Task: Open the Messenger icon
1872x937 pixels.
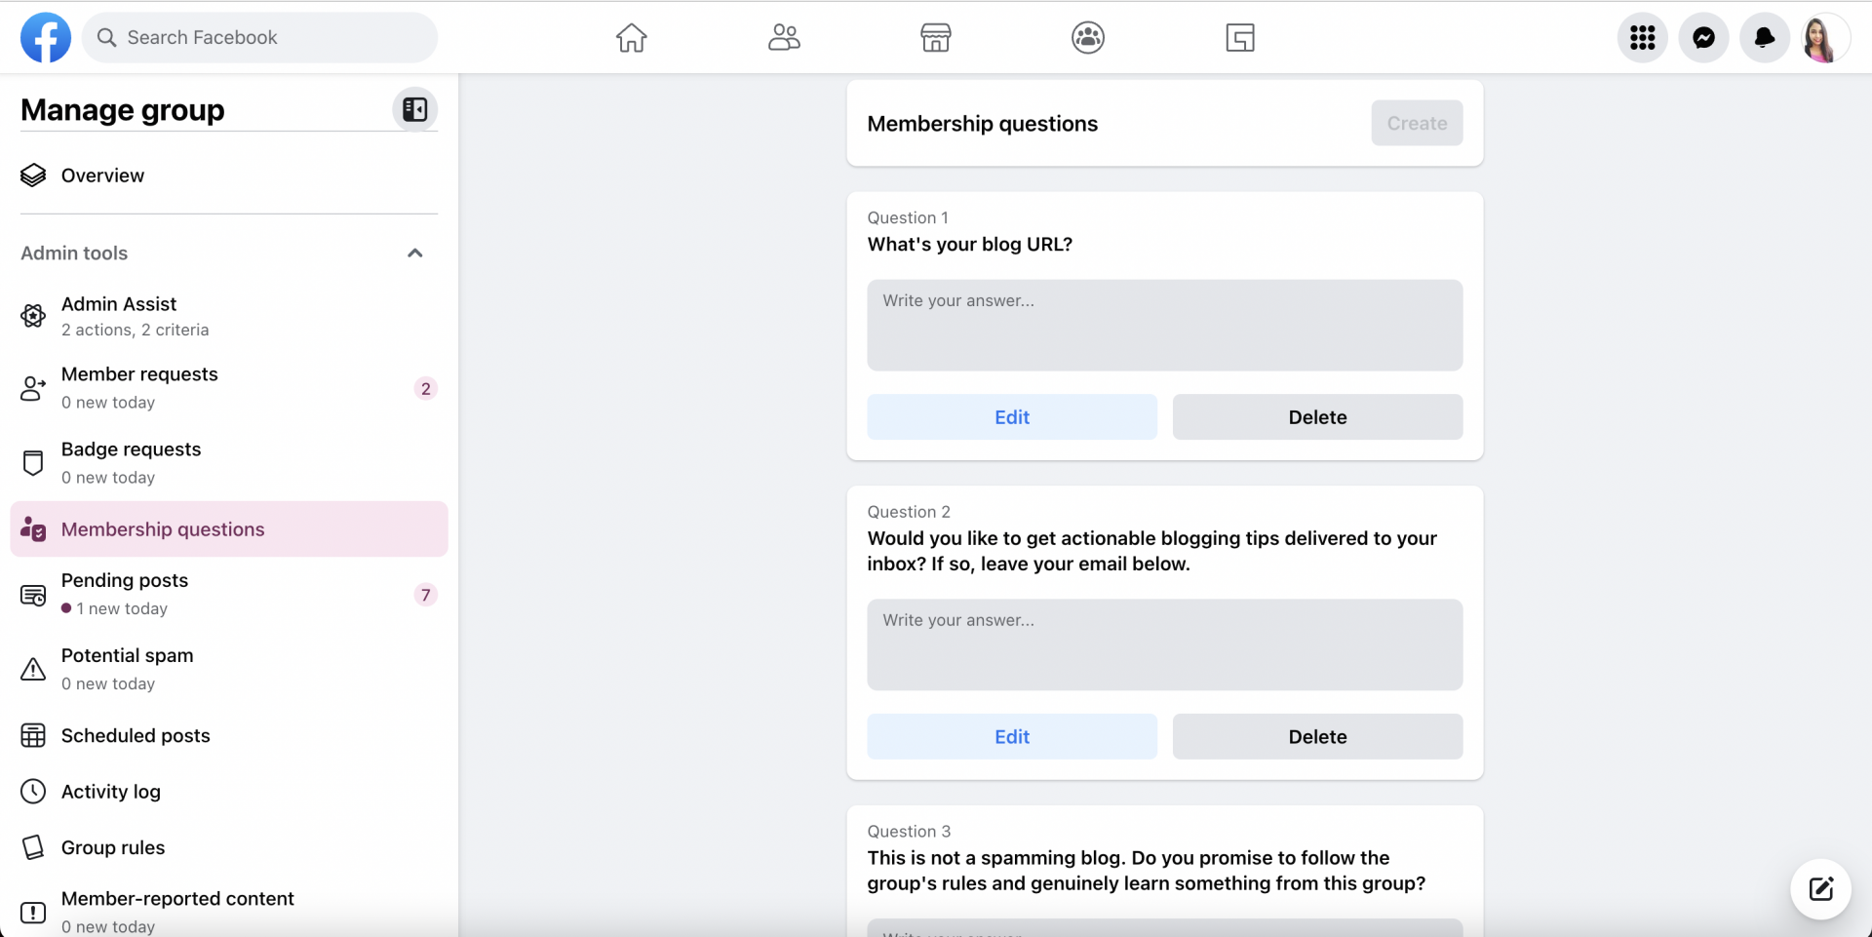Action: [x=1703, y=37]
